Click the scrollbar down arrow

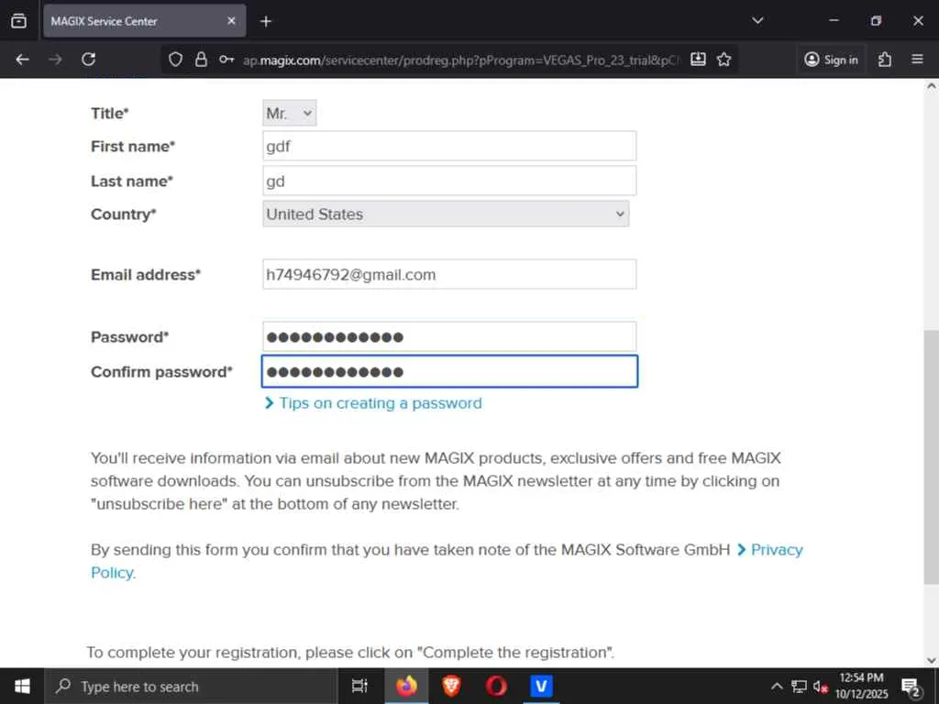click(x=932, y=660)
